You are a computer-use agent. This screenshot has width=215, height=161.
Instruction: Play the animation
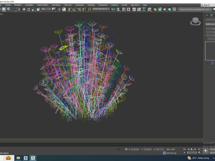point(192,149)
